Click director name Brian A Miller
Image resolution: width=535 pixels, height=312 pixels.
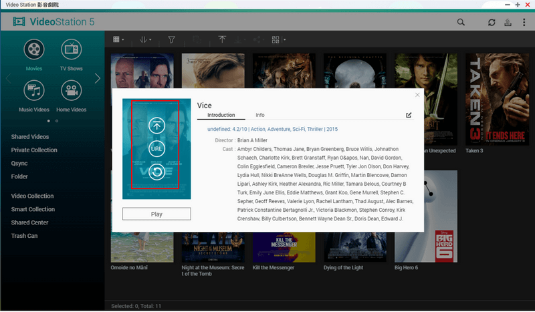[x=253, y=140]
